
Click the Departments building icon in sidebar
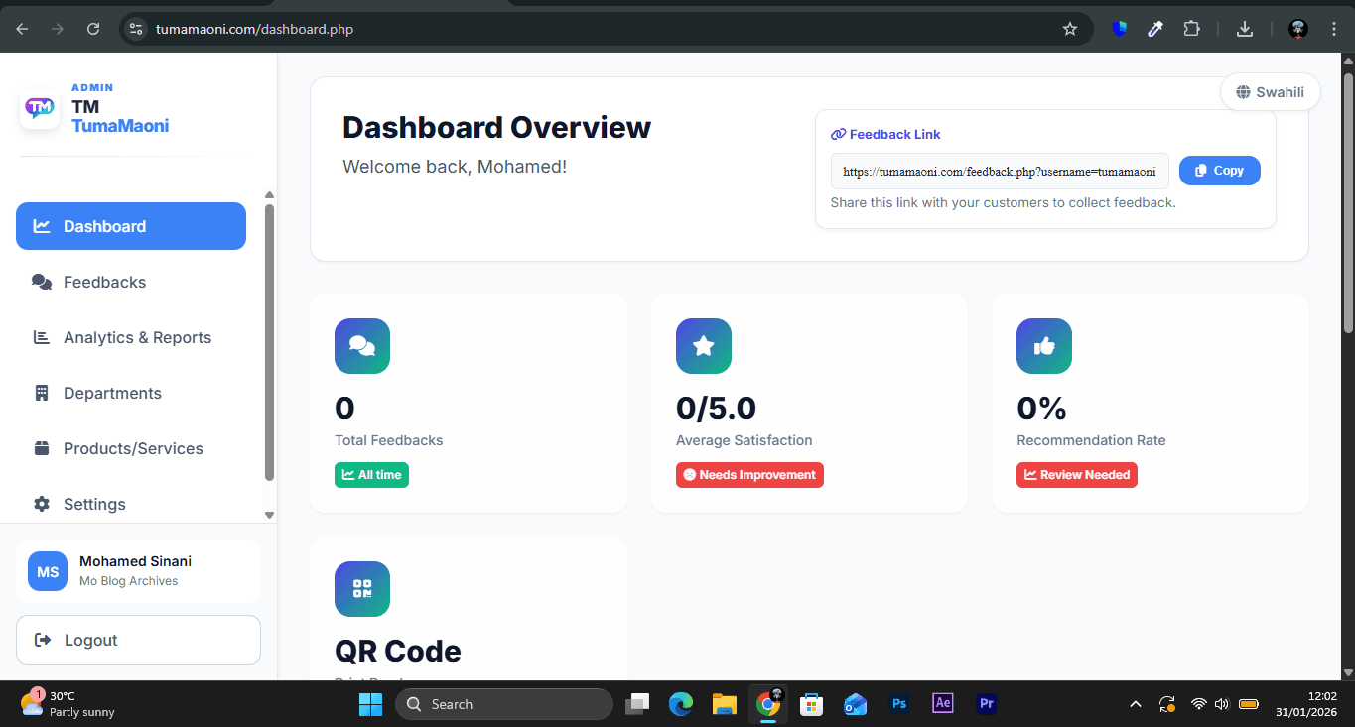[41, 393]
